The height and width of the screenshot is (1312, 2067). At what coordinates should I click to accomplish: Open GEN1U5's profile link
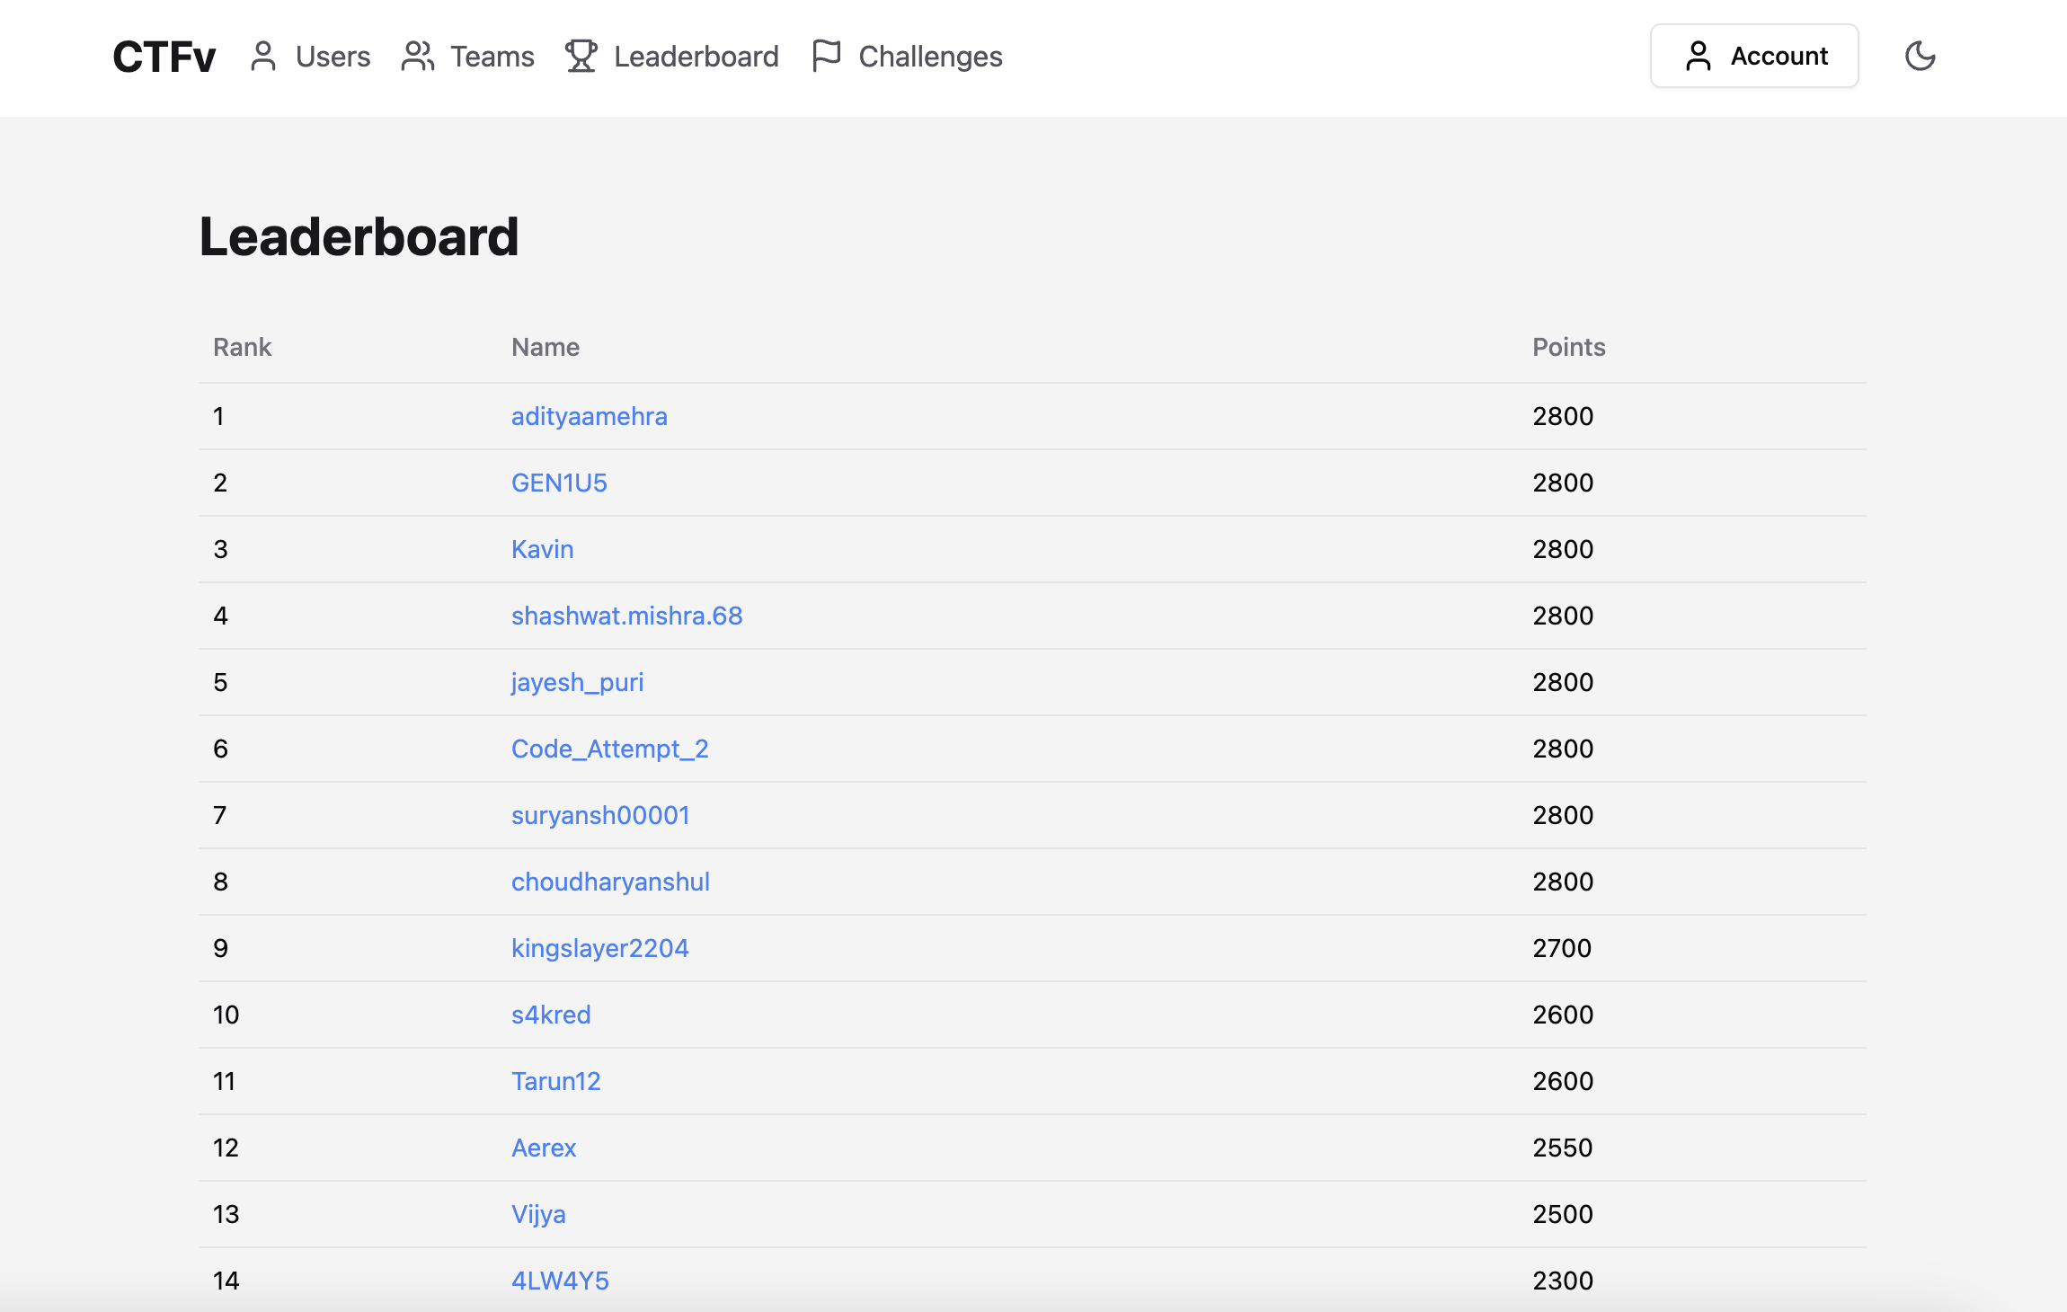tap(559, 483)
